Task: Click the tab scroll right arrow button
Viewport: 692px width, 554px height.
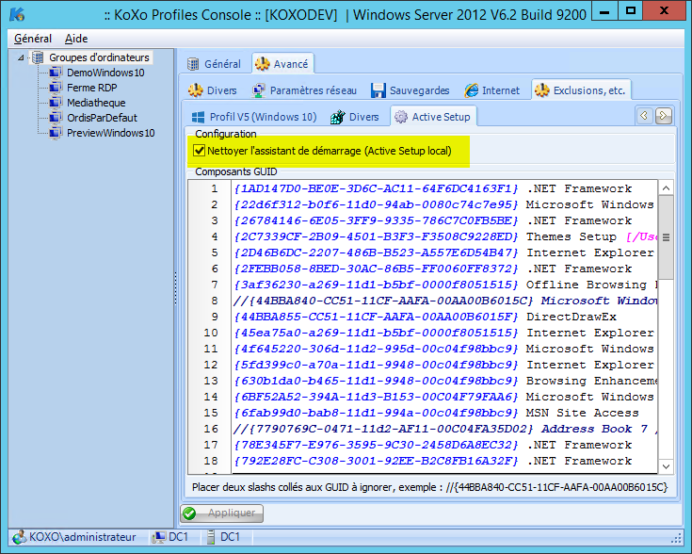Action: 664,116
